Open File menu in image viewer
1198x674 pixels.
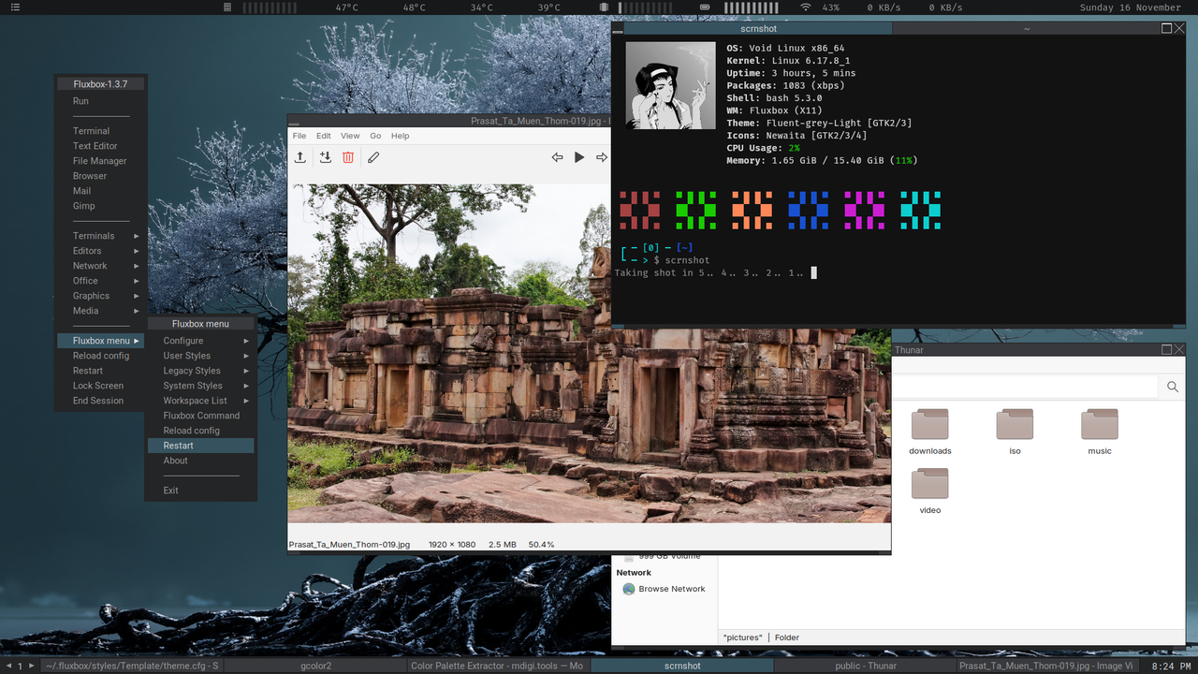(x=299, y=136)
